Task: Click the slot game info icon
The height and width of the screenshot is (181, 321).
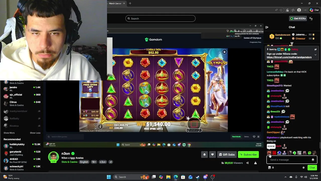Action: point(100,127)
